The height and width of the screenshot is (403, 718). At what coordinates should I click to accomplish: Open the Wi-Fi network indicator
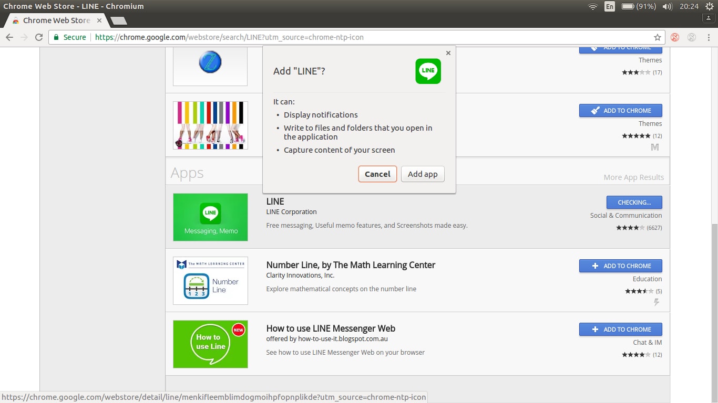click(593, 6)
